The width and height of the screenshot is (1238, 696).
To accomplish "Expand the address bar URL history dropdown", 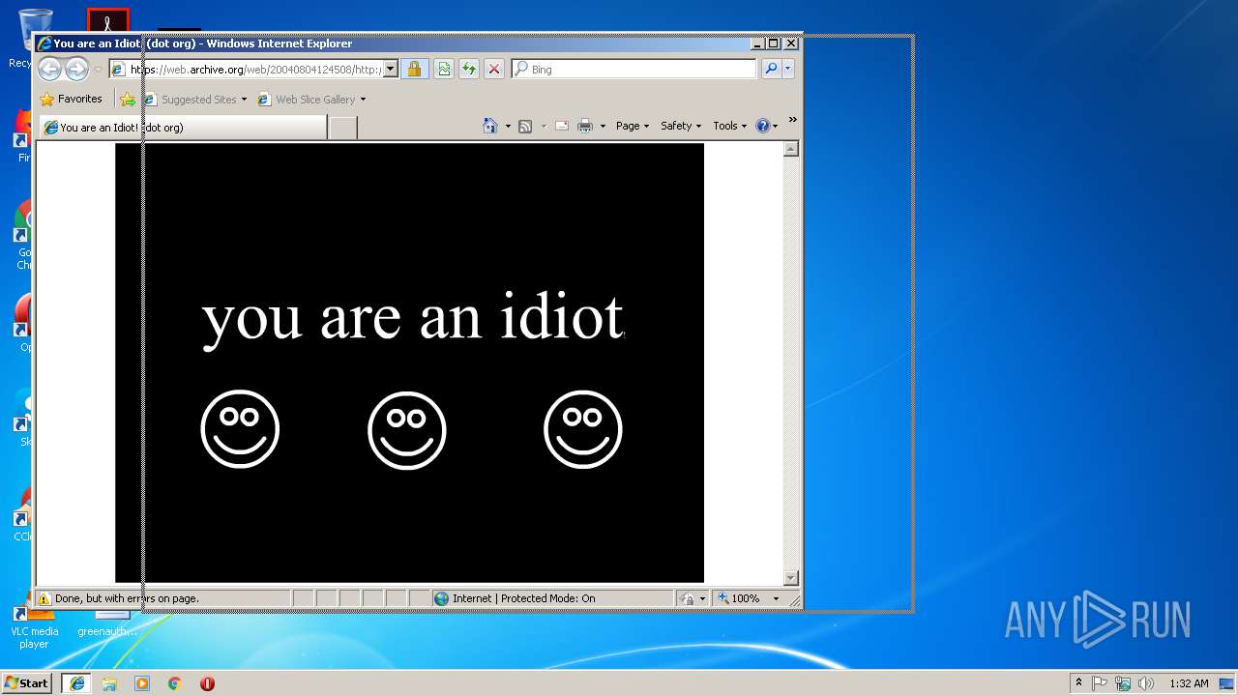I will click(390, 69).
